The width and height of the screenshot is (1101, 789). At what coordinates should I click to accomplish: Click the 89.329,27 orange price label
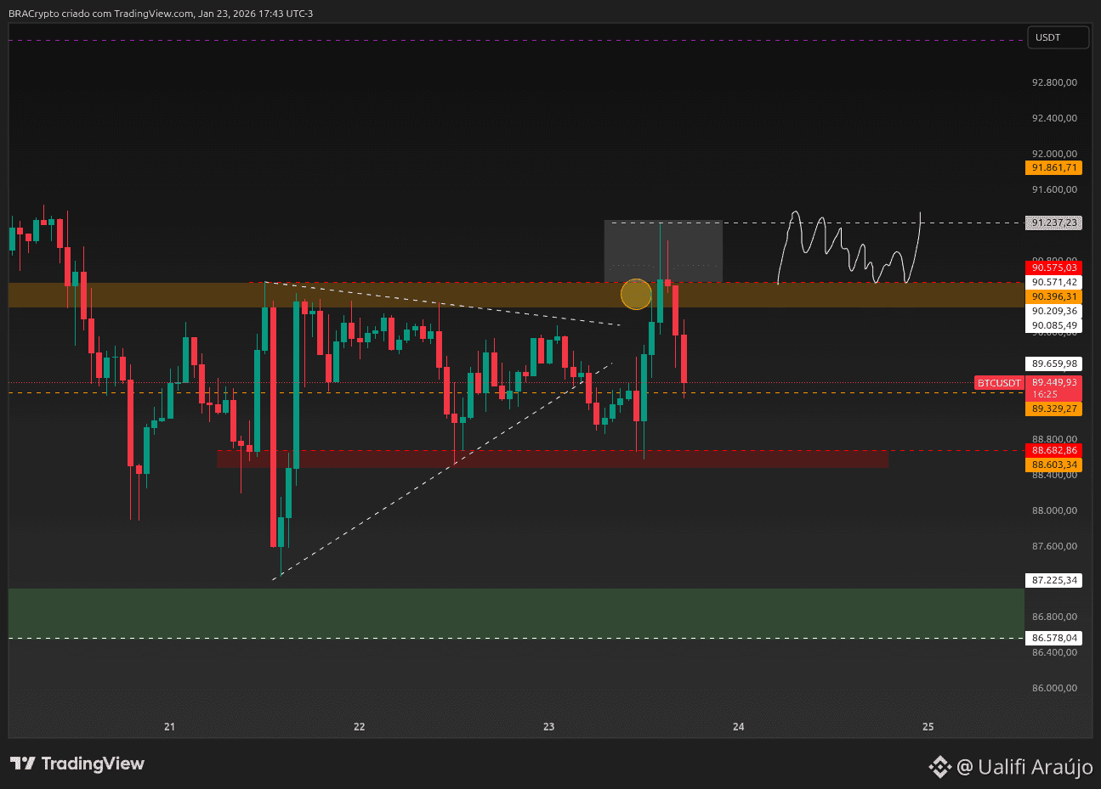pos(1054,409)
